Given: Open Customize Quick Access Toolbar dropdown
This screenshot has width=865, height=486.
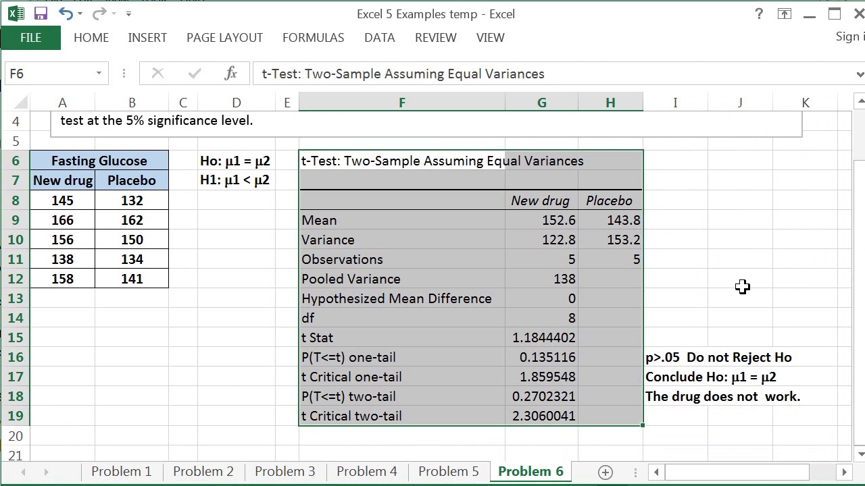Looking at the screenshot, I should click(x=128, y=13).
